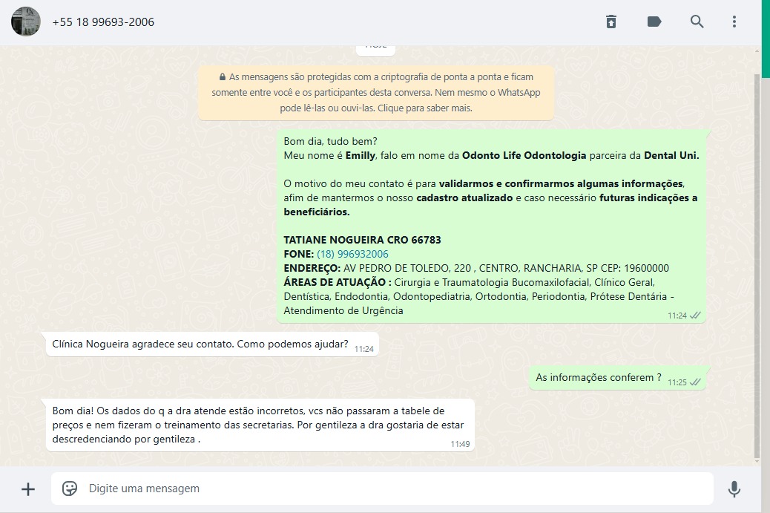Screen dimensions: 770x513
Task: Click read checkmarks on 'As informações conferem ?'
Action: [x=695, y=382]
